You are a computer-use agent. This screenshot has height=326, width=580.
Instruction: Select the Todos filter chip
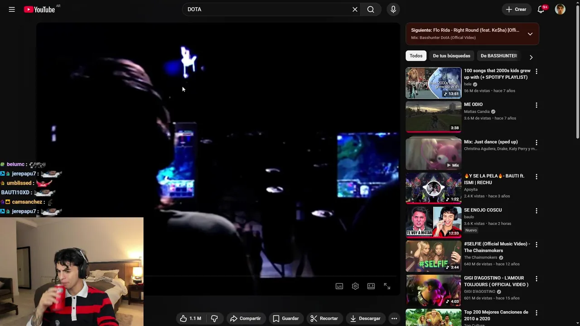[416, 56]
